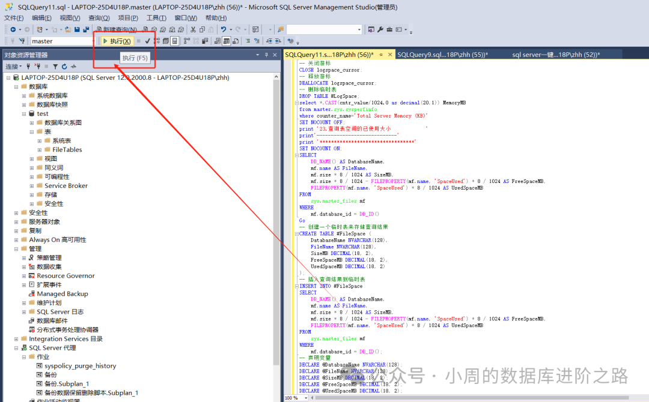Open the 连接 dropdown in Object Explorer

pyautogui.click(x=13, y=66)
